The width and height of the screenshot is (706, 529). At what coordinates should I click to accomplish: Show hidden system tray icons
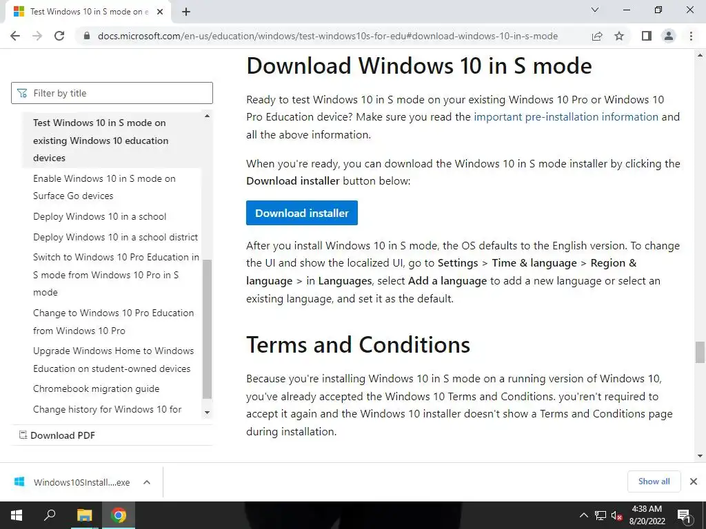tap(583, 515)
